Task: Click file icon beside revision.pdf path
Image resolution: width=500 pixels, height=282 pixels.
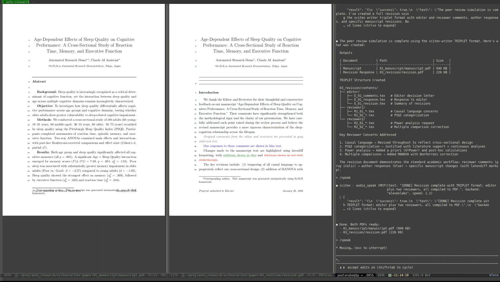Action: coord(183,275)
